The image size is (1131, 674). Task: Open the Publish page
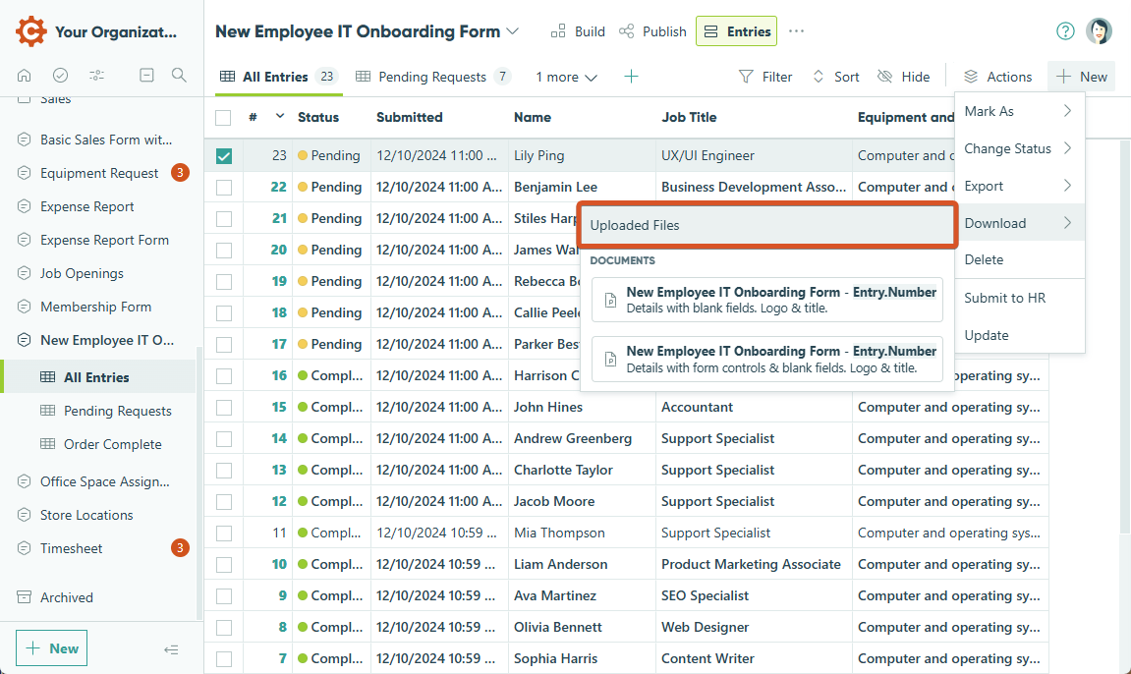(652, 31)
